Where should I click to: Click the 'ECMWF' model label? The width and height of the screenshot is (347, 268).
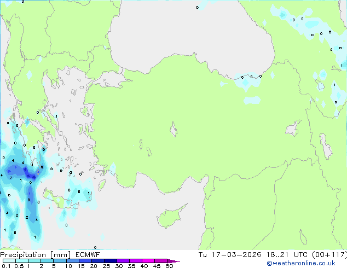[88, 255]
